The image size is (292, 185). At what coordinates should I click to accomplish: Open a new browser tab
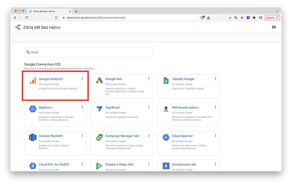click(76, 11)
